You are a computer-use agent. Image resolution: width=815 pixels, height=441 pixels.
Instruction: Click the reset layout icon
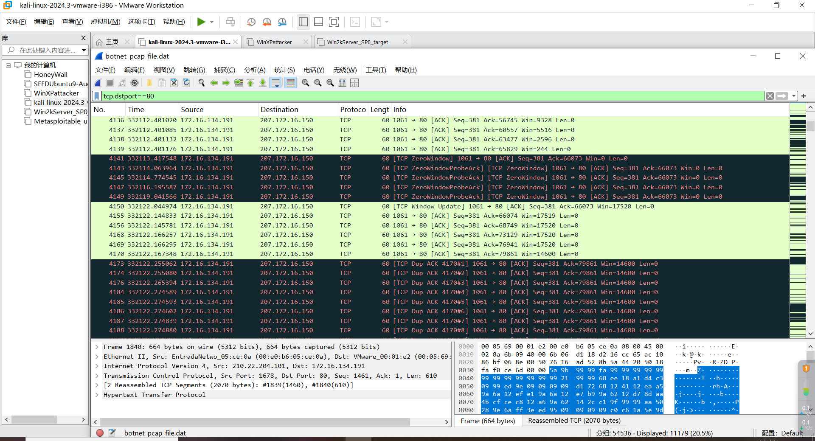[x=354, y=83]
